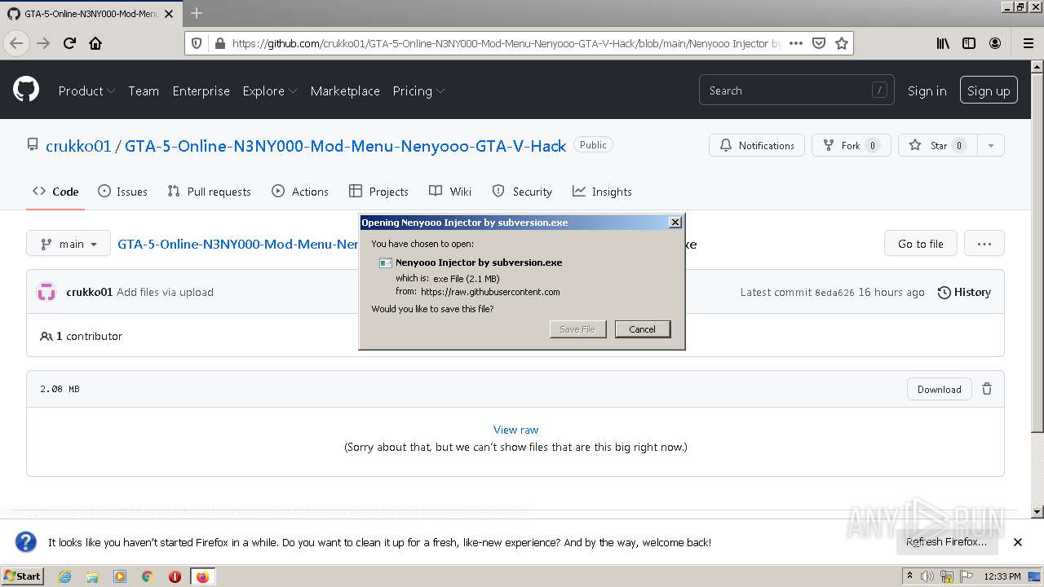
Task: Delete this file using the trash icon
Action: 987,389
